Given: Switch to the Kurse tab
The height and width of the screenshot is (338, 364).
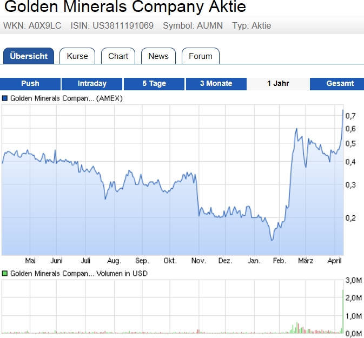Looking at the screenshot, I should [77, 56].
